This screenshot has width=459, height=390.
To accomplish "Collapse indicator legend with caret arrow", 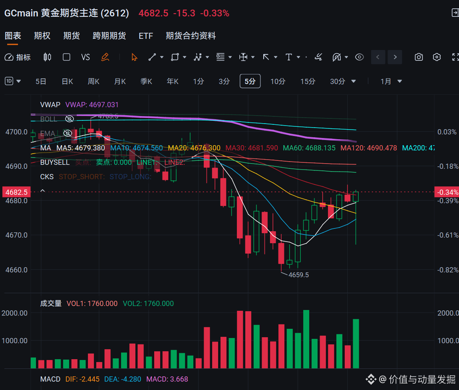I will coord(42,191).
